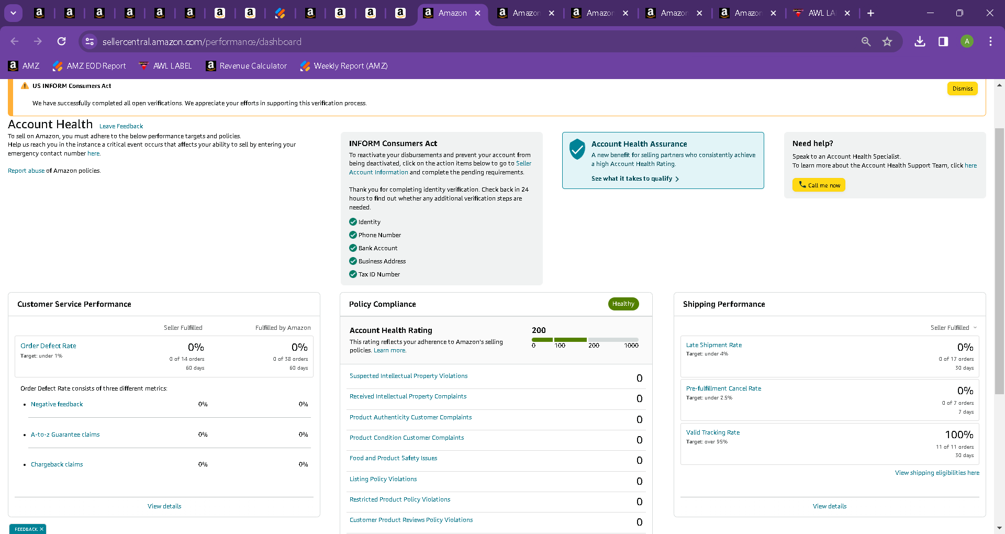Open Late Shipment Rate details
Image resolution: width=1005 pixels, height=534 pixels.
(x=714, y=345)
